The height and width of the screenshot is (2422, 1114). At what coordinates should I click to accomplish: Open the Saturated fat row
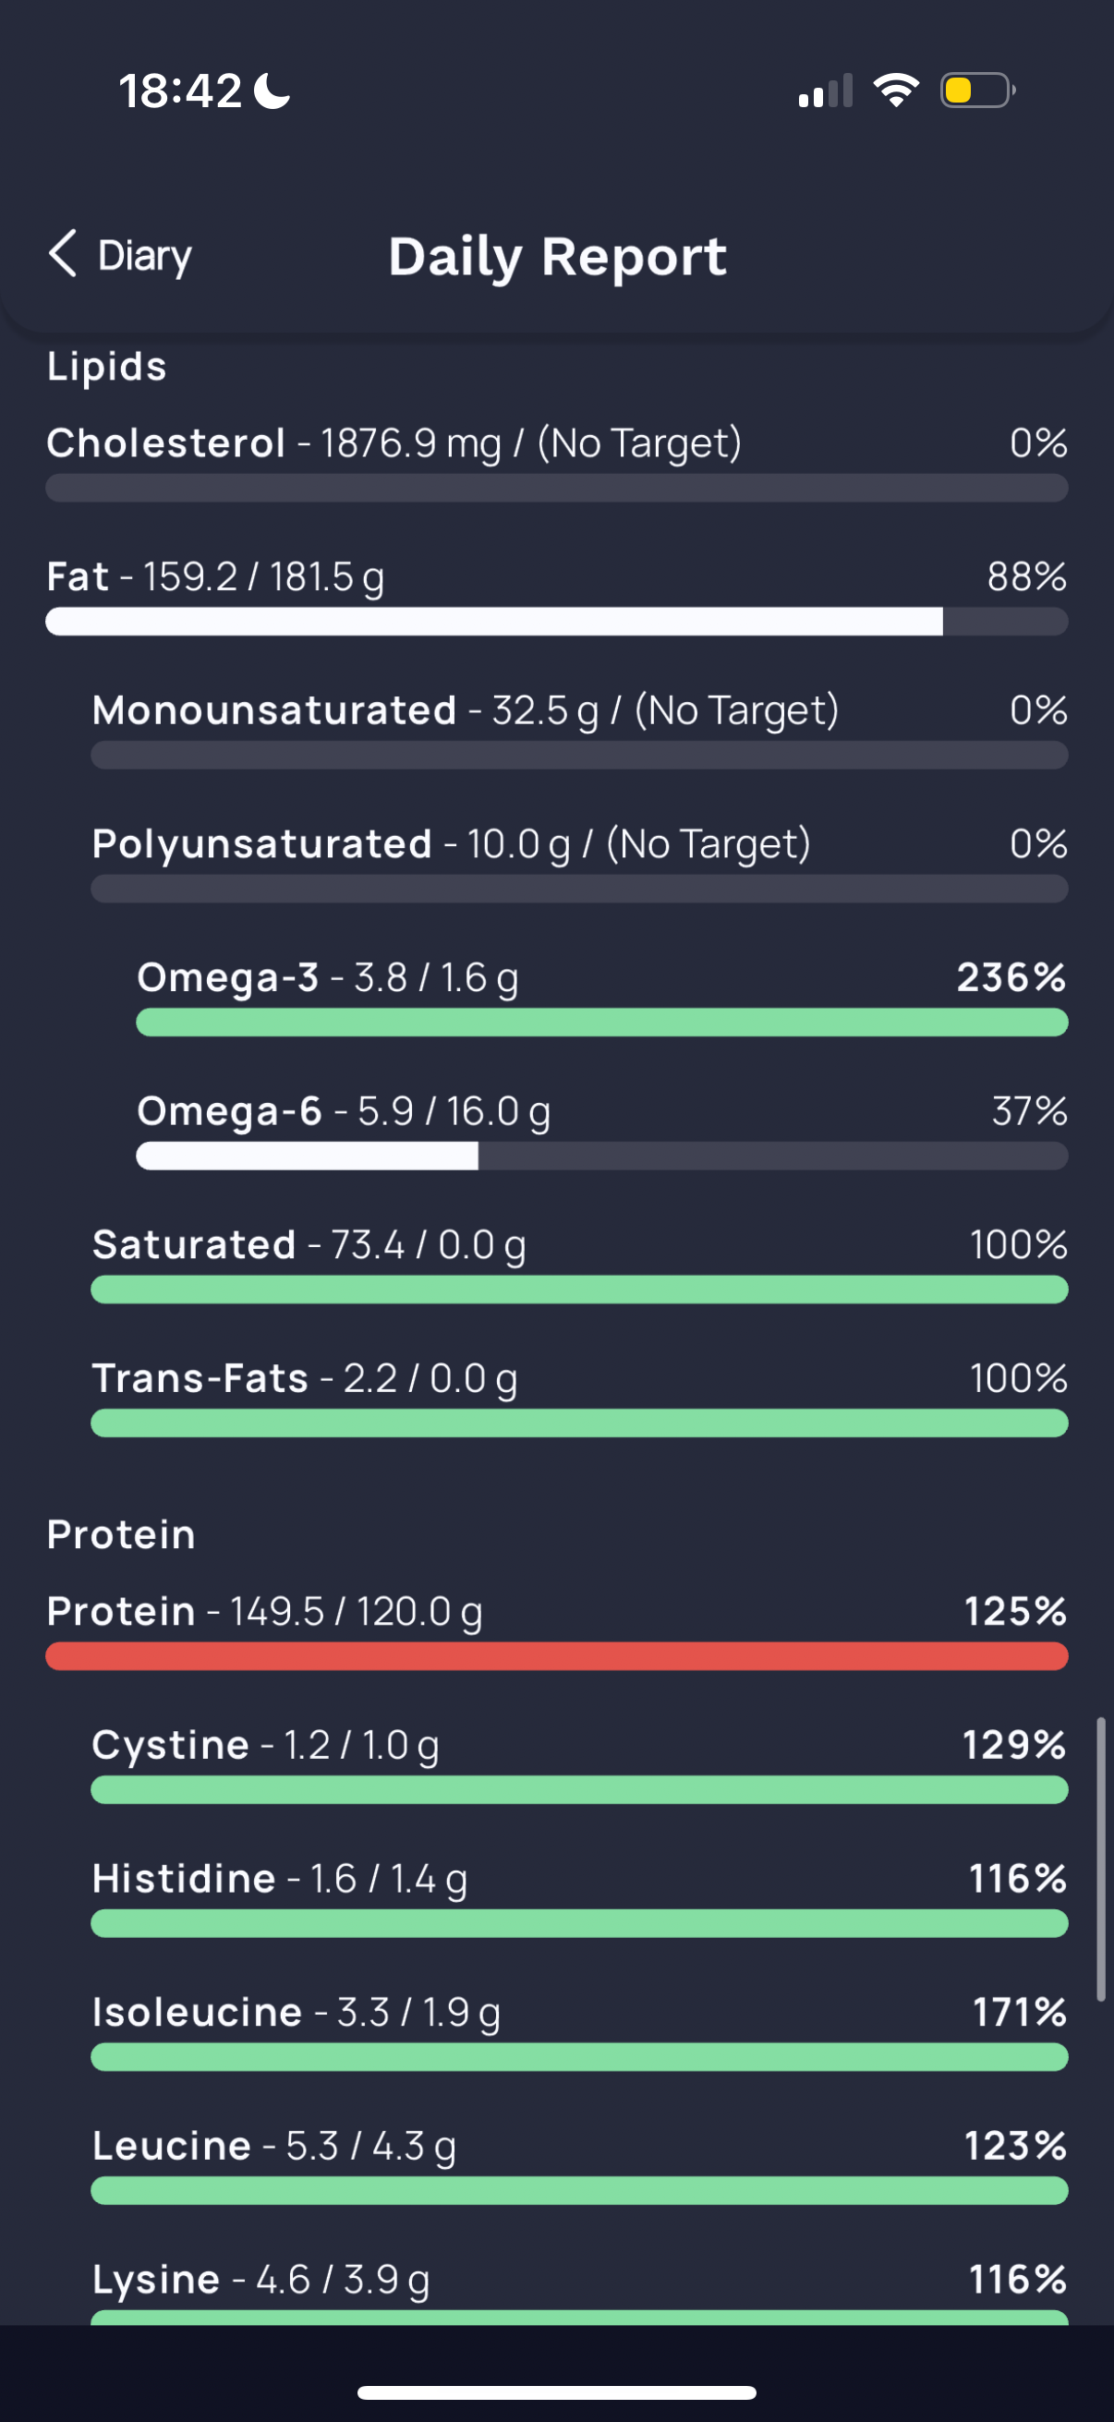(x=579, y=1263)
